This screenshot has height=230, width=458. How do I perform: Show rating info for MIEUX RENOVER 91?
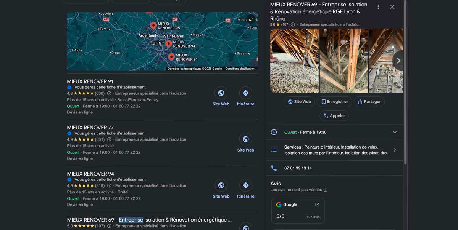click(109, 93)
